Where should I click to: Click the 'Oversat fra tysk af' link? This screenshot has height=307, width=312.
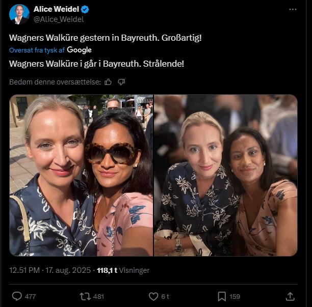point(37,50)
